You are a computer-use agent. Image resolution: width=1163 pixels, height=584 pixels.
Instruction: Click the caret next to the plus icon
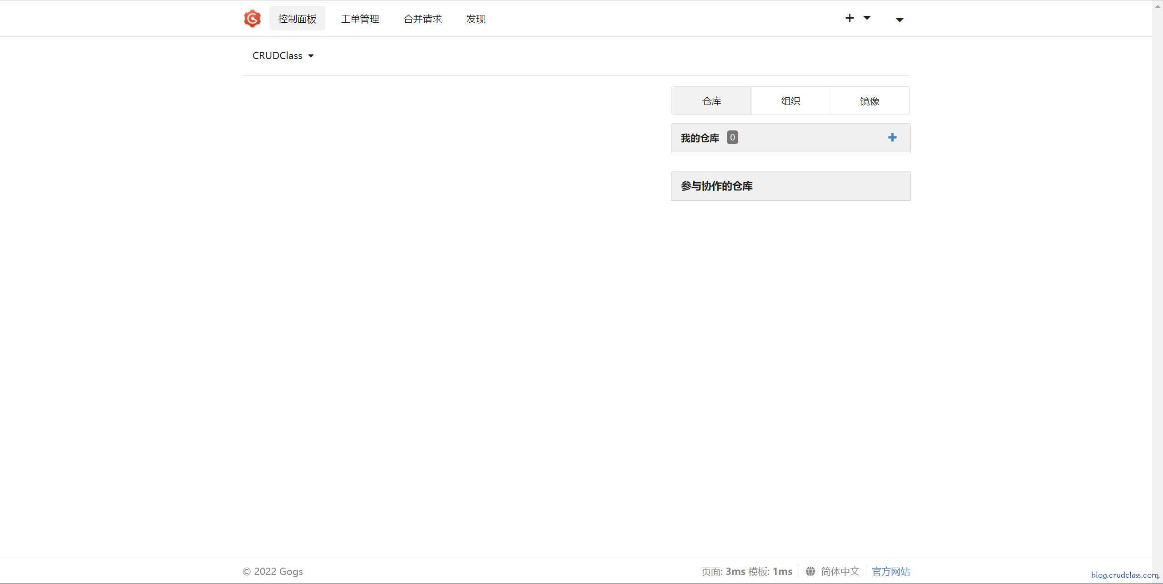[x=867, y=18]
